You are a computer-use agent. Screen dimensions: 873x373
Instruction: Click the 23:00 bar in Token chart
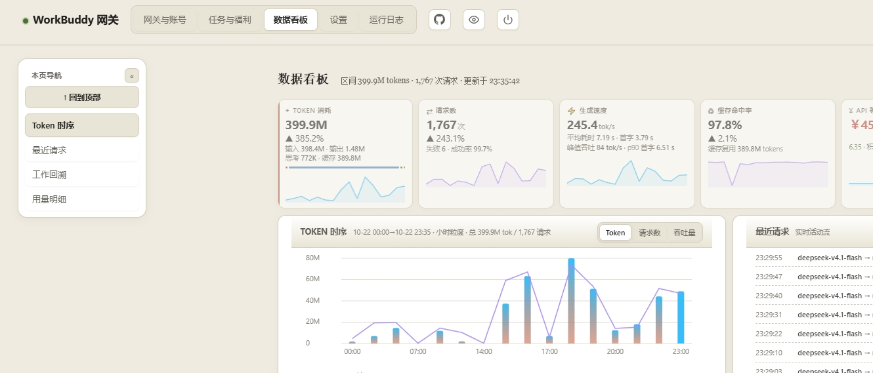tap(681, 317)
